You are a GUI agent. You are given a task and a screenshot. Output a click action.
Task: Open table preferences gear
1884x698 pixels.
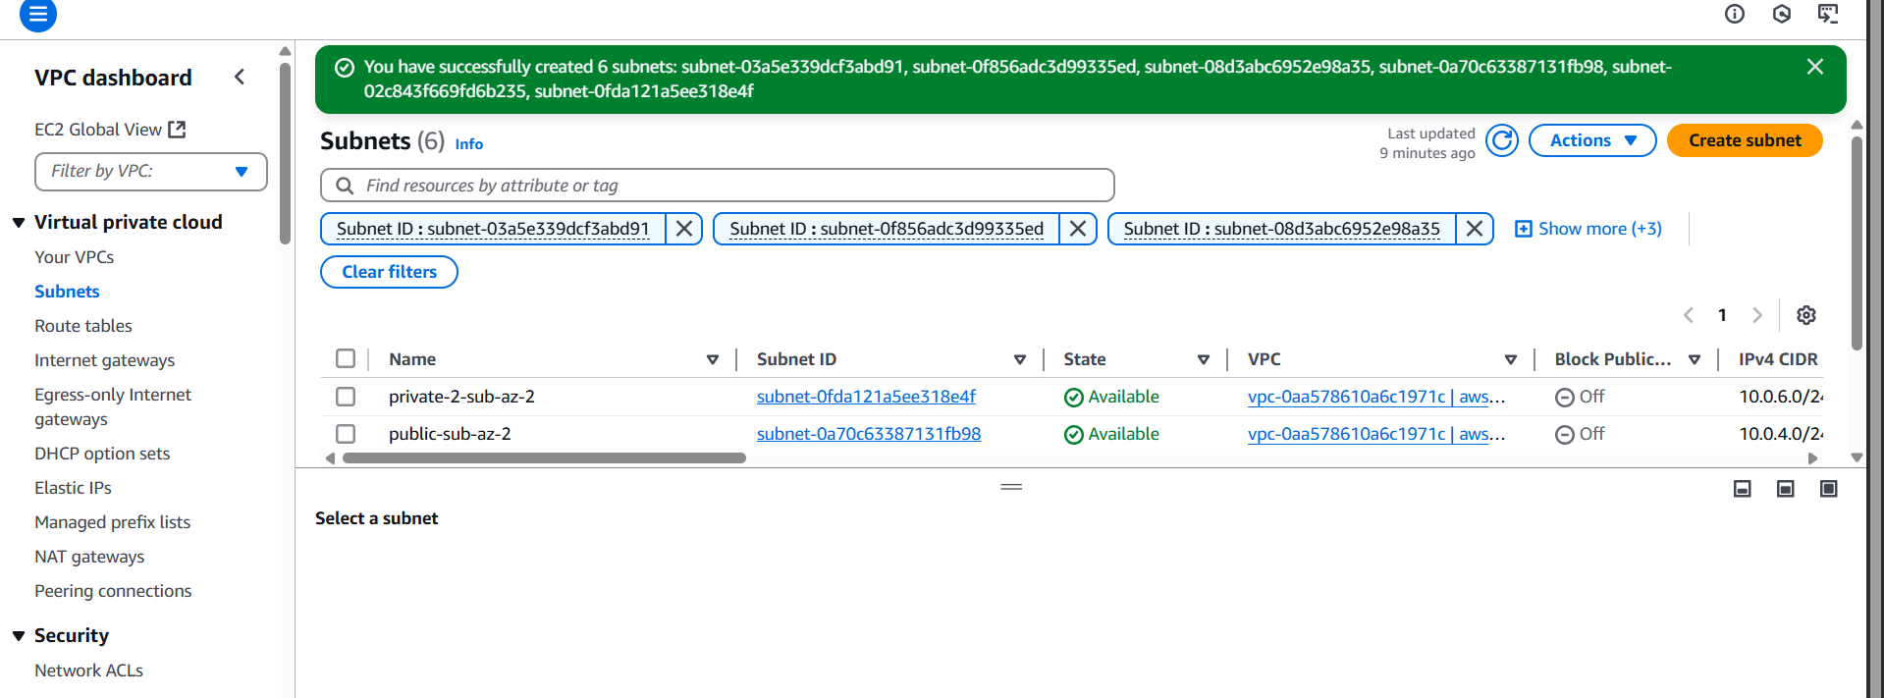(x=1806, y=315)
